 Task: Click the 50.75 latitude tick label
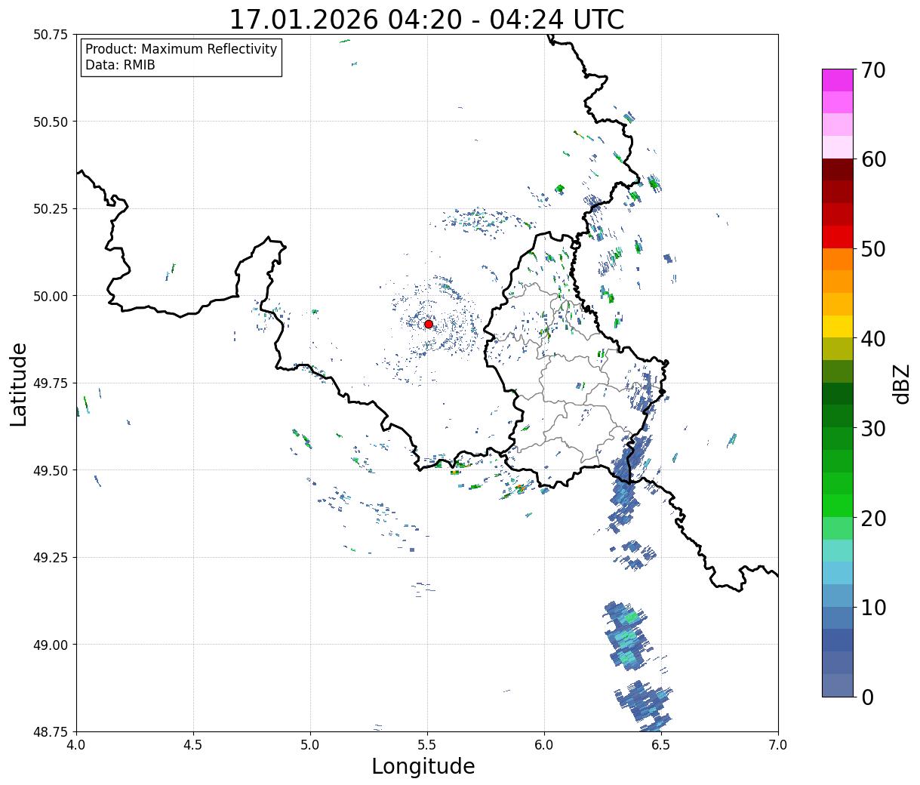[51, 35]
